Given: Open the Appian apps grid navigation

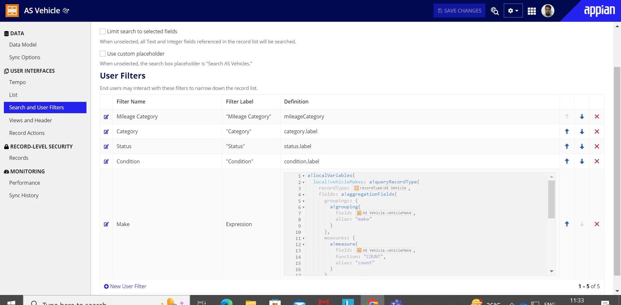Looking at the screenshot, I should [x=532, y=11].
